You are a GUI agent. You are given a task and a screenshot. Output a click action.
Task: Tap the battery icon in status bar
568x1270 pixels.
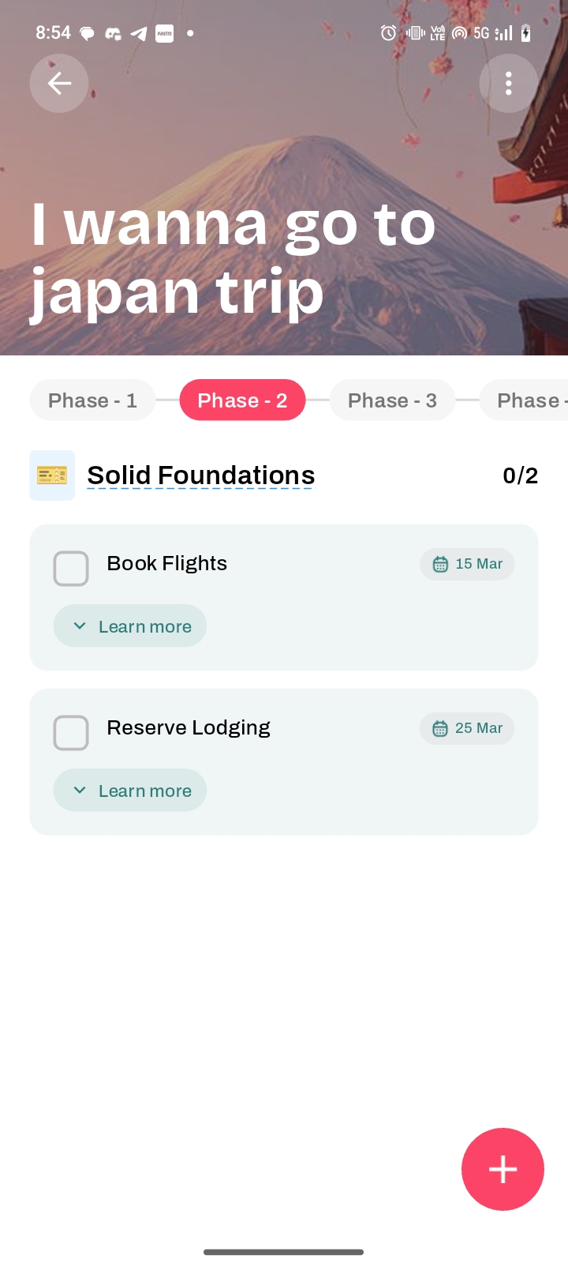point(525,33)
